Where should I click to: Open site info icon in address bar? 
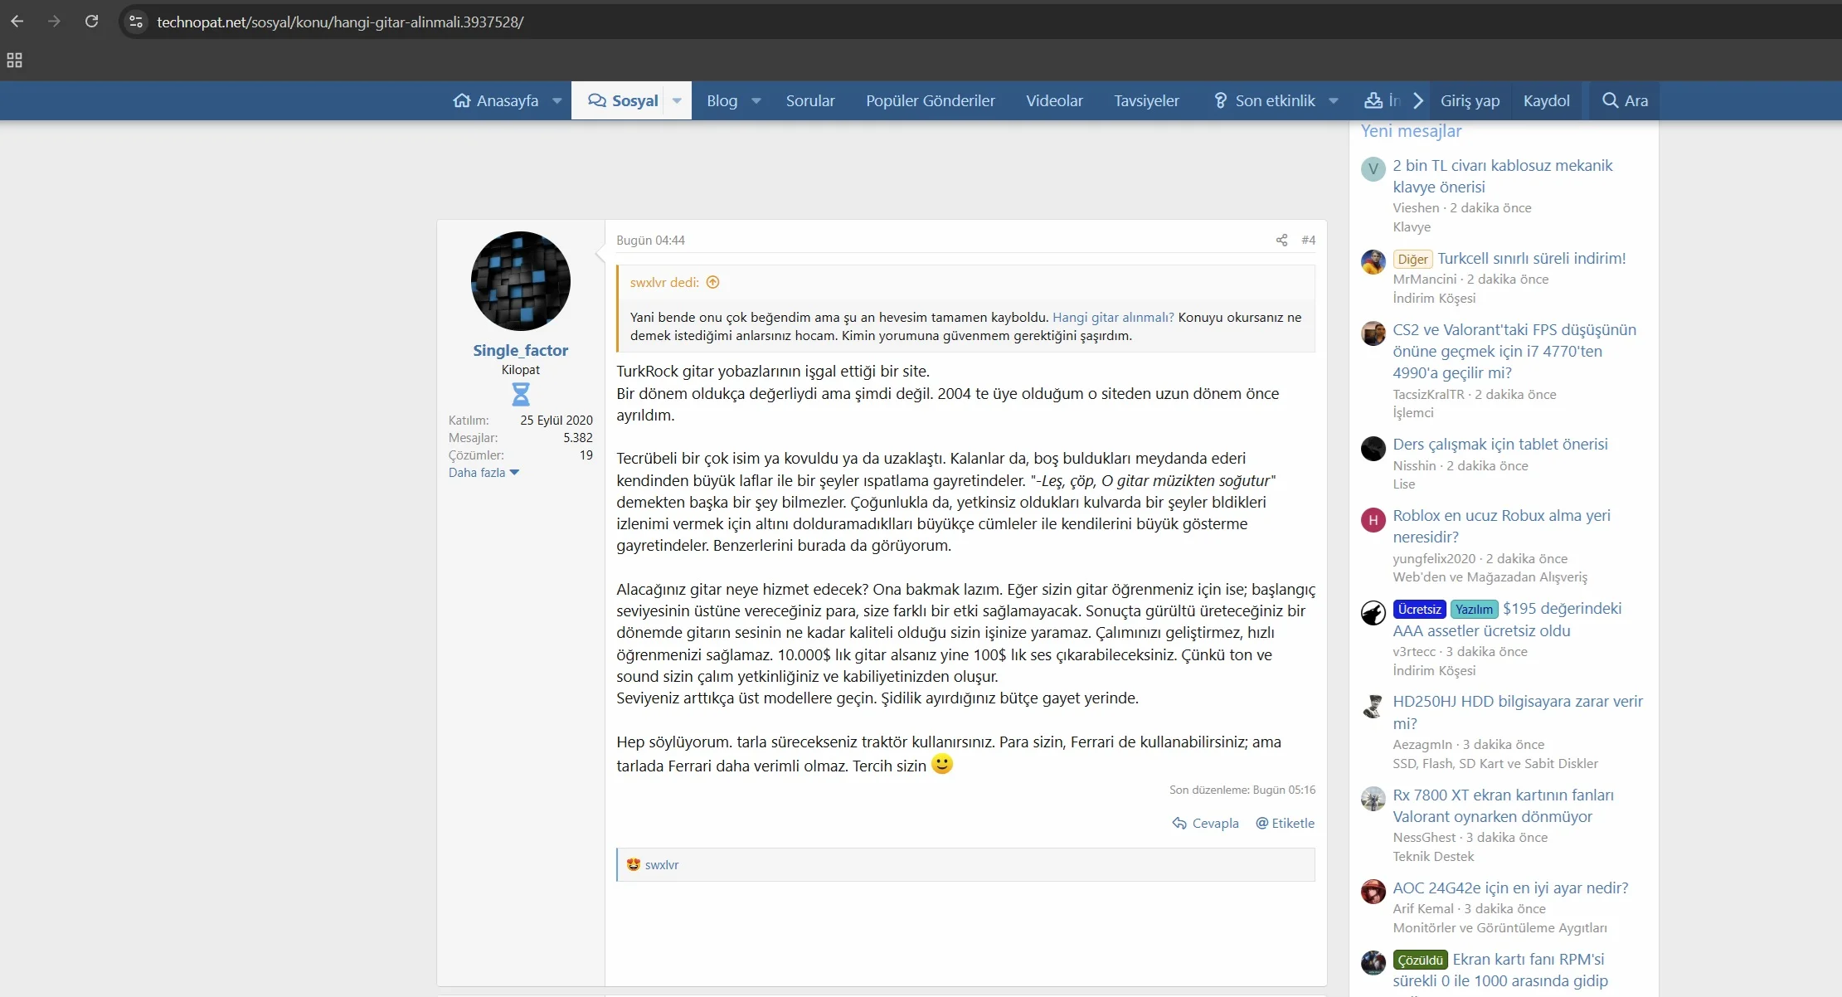click(136, 22)
